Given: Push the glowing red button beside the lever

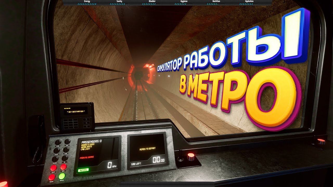Looking at the screenshot, I should pyautogui.click(x=191, y=157).
